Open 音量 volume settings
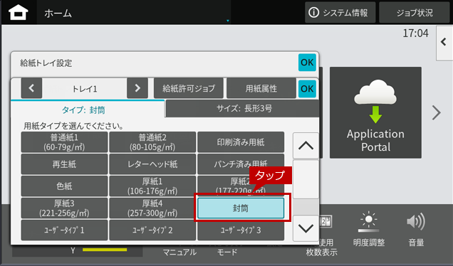 (416, 230)
